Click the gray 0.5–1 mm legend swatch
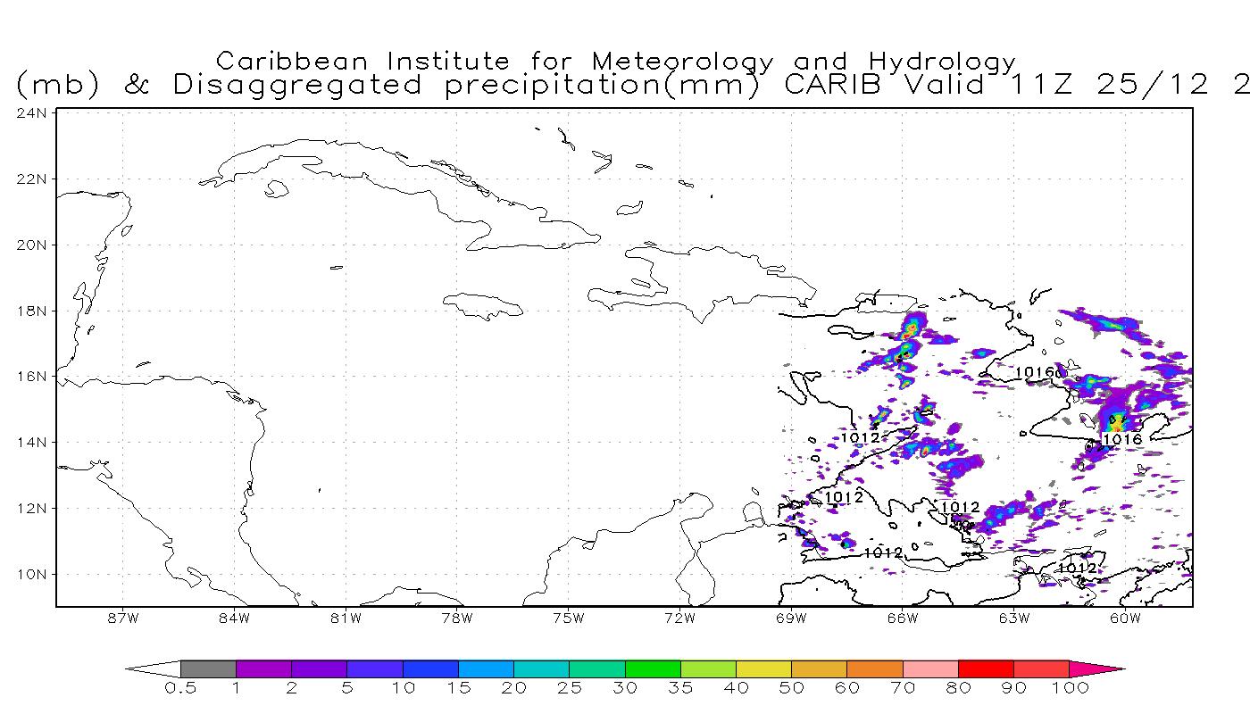1250x714 pixels. (208, 668)
